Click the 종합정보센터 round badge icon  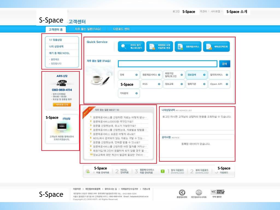[x=182, y=192]
